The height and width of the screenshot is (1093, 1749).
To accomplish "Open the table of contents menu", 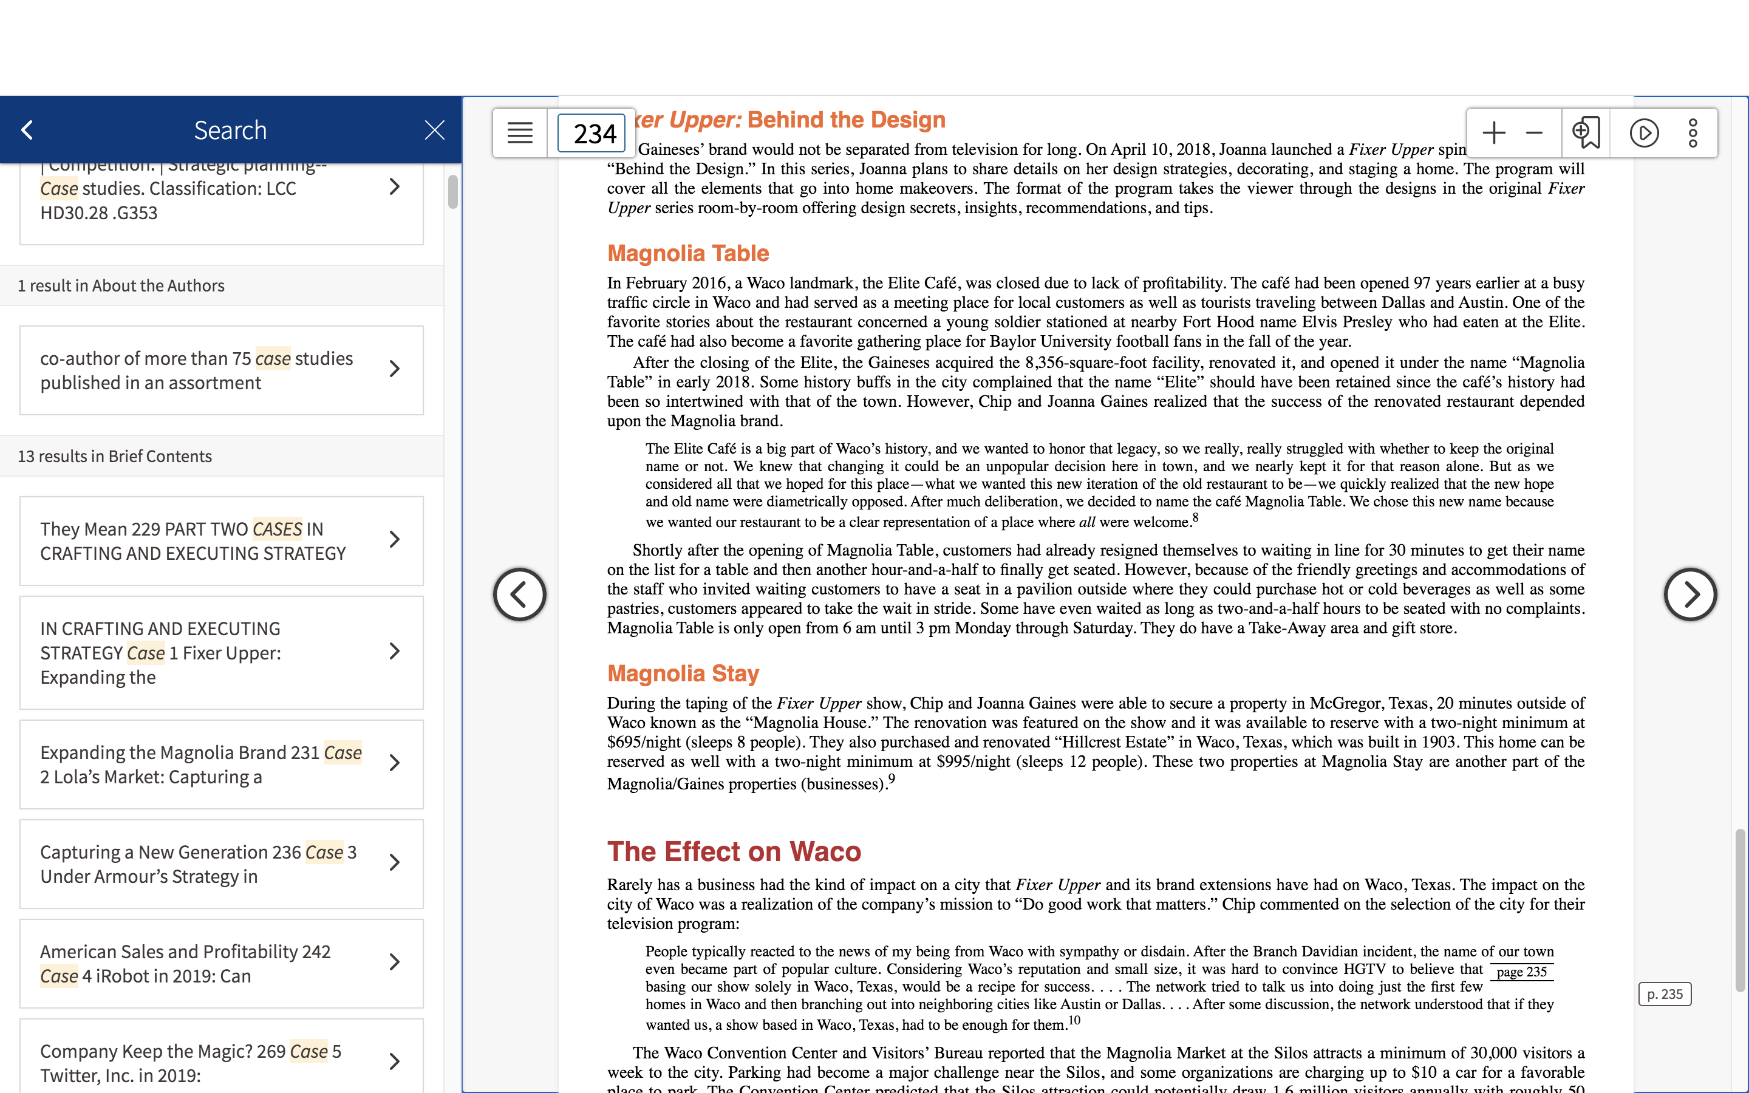I will [520, 133].
